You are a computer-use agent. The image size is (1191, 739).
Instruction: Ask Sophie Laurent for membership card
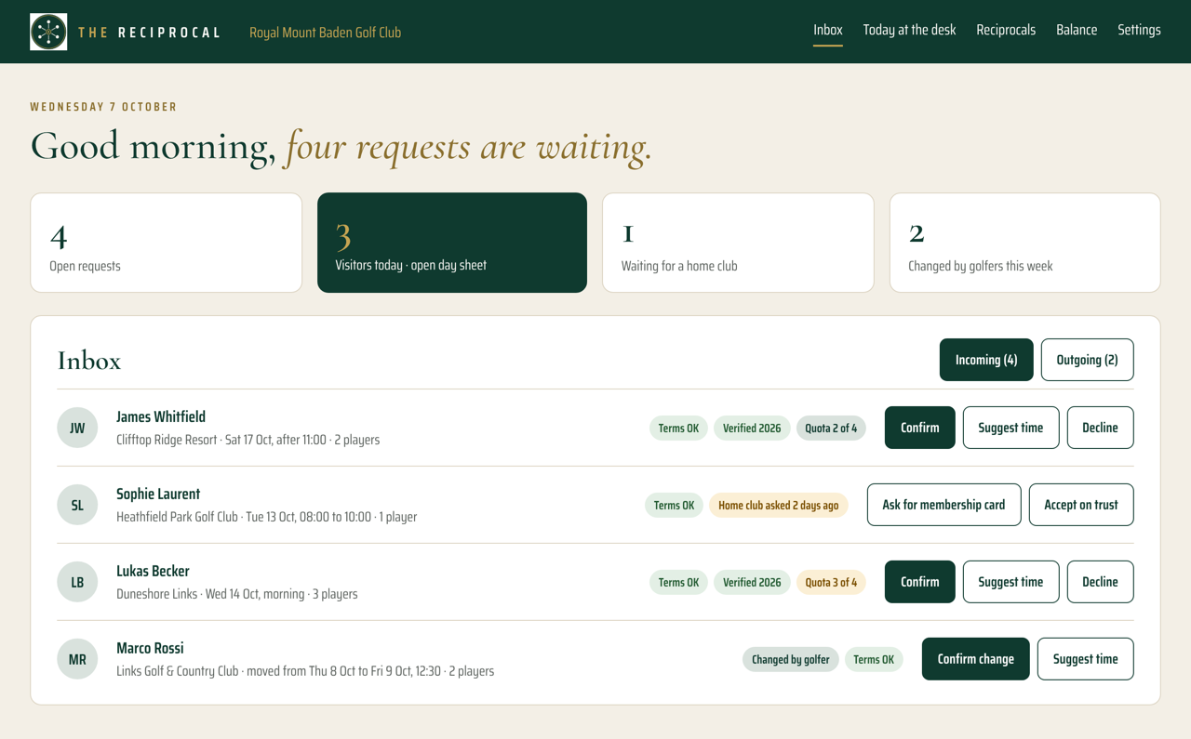click(943, 505)
